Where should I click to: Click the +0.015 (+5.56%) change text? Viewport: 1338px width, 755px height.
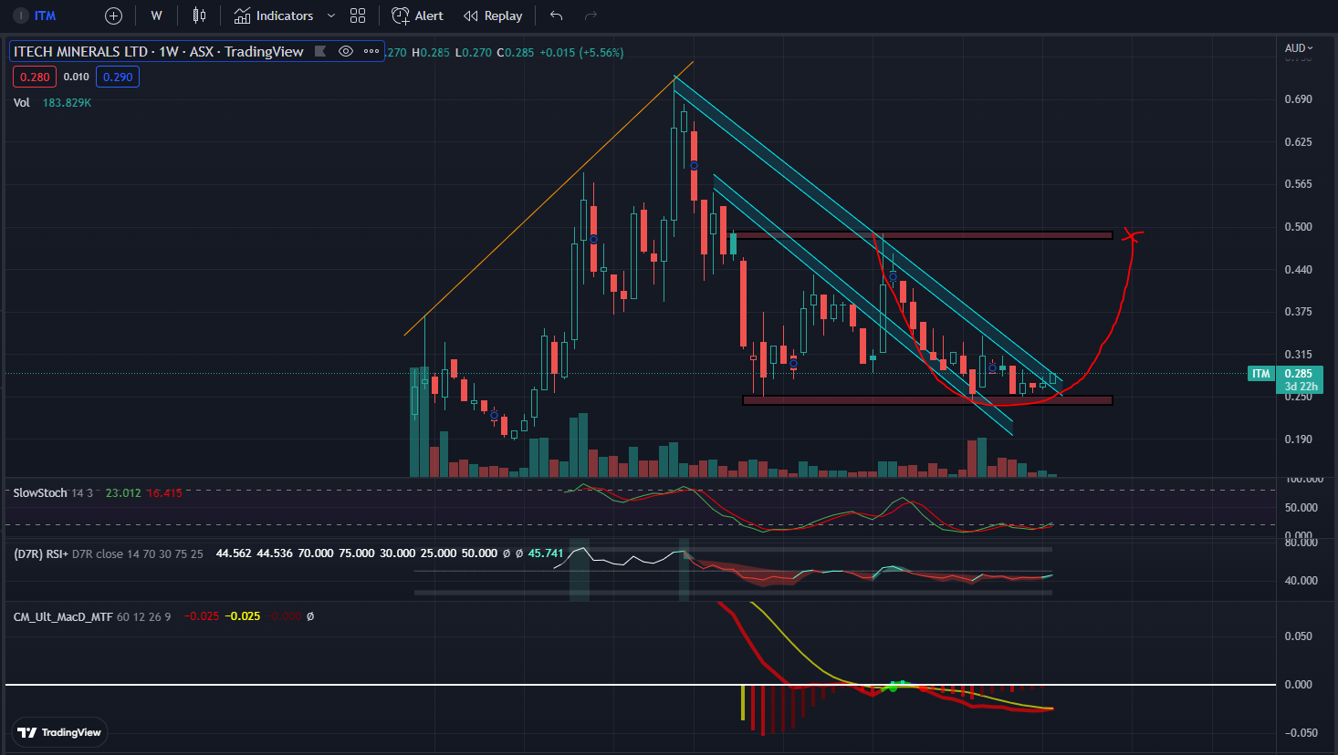point(581,52)
